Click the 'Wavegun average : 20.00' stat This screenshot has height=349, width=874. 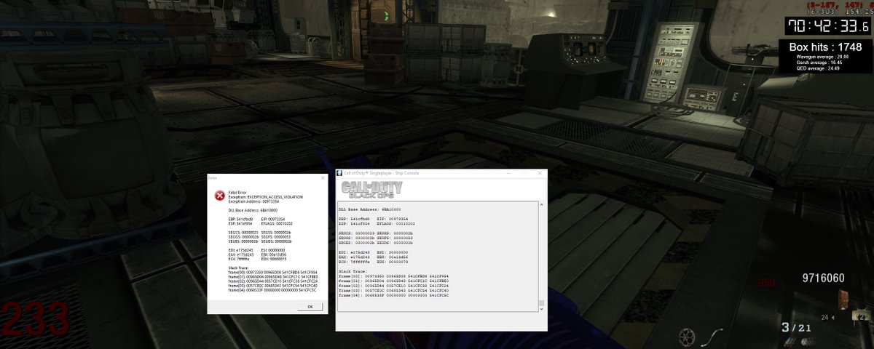point(823,57)
